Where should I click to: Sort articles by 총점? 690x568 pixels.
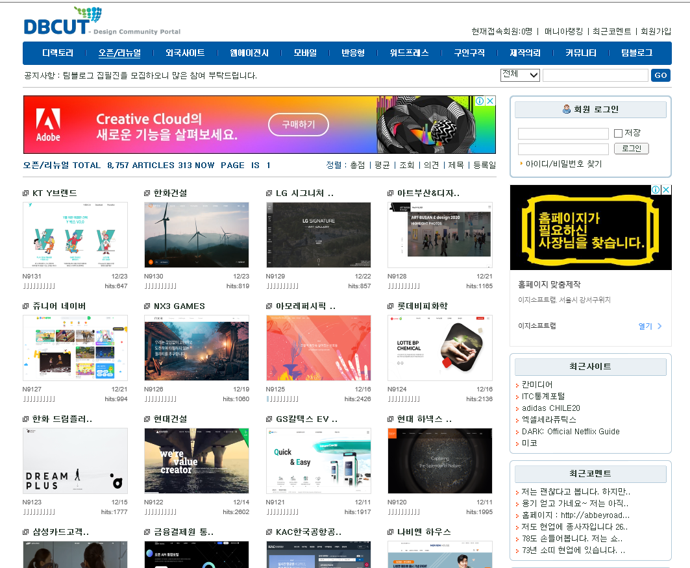[x=357, y=165]
